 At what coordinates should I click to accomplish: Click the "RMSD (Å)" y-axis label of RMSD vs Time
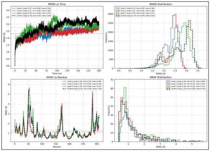[4, 37]
